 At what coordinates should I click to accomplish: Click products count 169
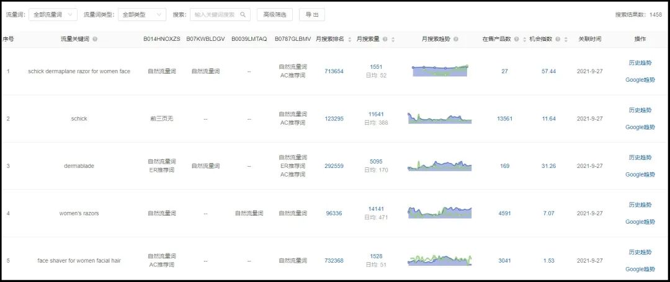click(504, 166)
